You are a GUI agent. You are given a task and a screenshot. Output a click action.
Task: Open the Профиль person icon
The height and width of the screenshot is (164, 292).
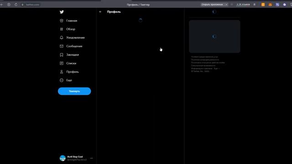[x=62, y=72]
